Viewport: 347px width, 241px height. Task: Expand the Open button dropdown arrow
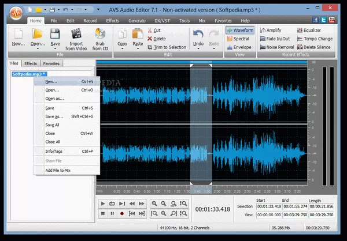(x=38, y=48)
